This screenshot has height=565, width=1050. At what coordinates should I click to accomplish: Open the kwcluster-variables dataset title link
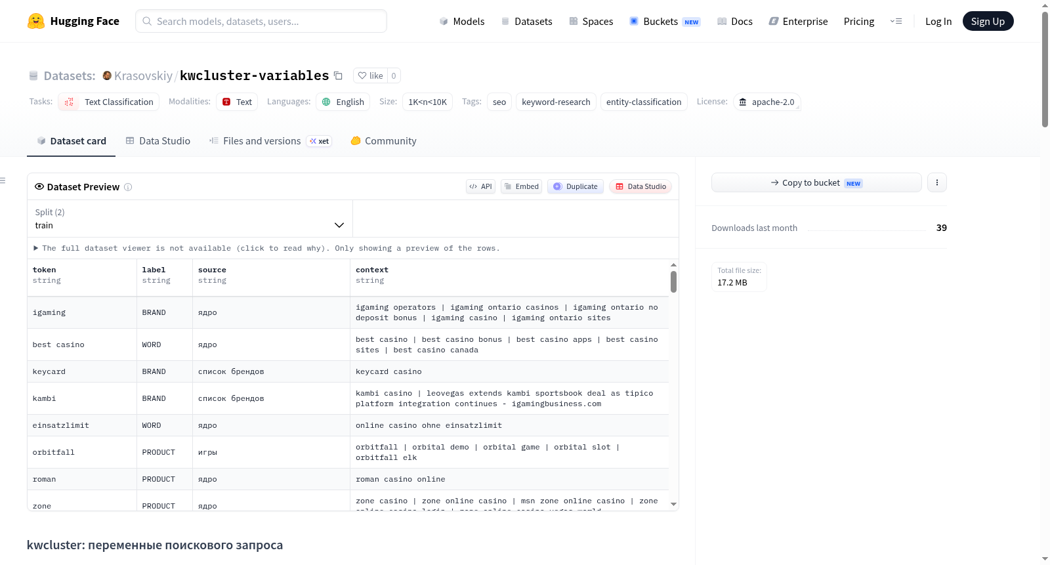[x=255, y=75]
